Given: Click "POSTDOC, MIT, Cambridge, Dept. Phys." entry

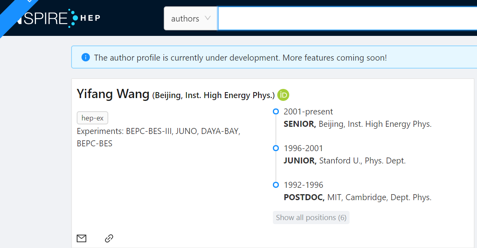Looking at the screenshot, I should click(x=358, y=197).
